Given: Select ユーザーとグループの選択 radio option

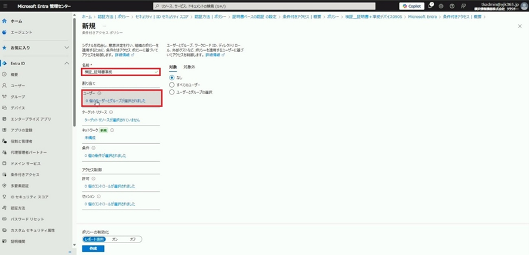Looking at the screenshot, I should [x=173, y=93].
